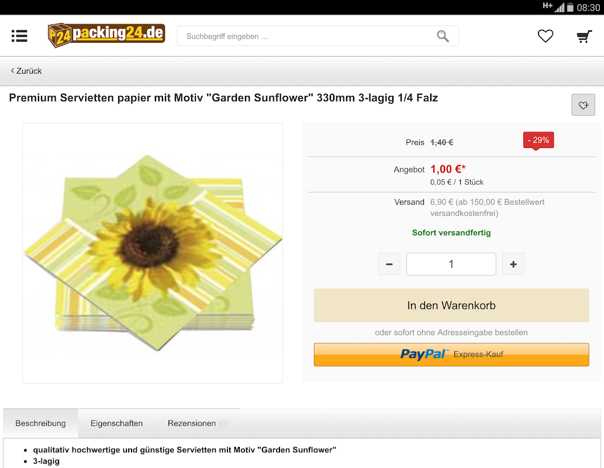Switch to the Eigenschaften tab
The image size is (604, 468).
point(116,424)
